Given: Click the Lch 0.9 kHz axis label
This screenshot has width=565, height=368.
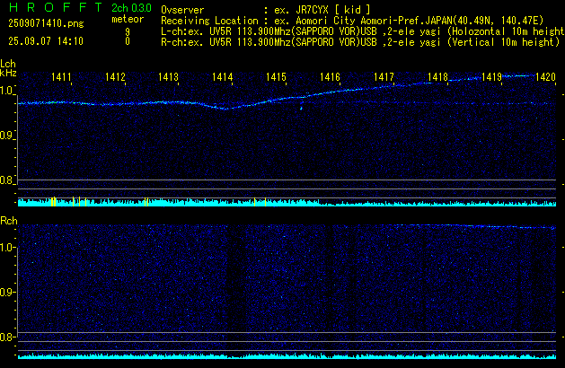Looking at the screenshot, I should pos(6,136).
